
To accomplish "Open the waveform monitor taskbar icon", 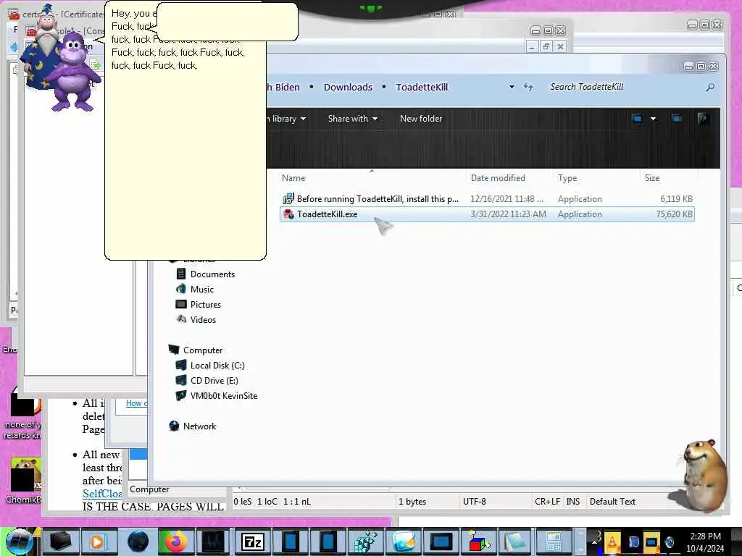I will coord(212,542).
